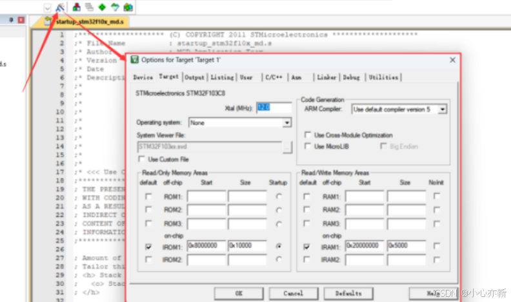Select ROM2 Startup radio button
The image size is (511, 302).
tap(279, 210)
